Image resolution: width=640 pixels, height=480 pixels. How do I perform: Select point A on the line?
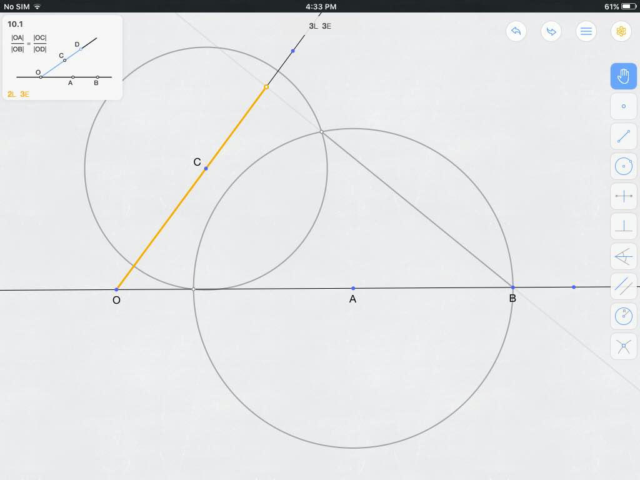pyautogui.click(x=353, y=287)
